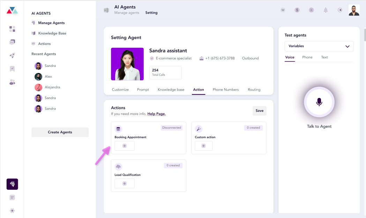Viewport: 366px width, 218px height.
Task: Open the settings gear icon in sidebar
Action: point(12,211)
